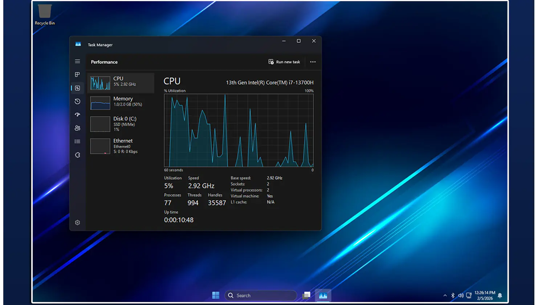Screen dimensions: 538x305
Task: Open the notifications bell icon
Action: pyautogui.click(x=500, y=296)
